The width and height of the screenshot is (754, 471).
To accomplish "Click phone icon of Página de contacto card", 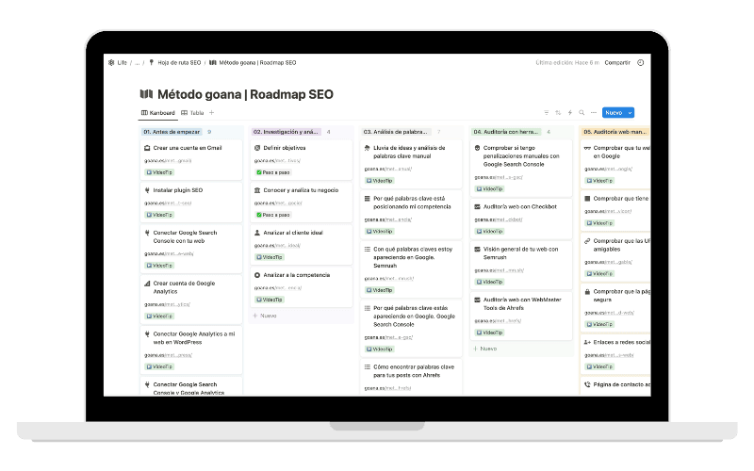I will [x=587, y=384].
